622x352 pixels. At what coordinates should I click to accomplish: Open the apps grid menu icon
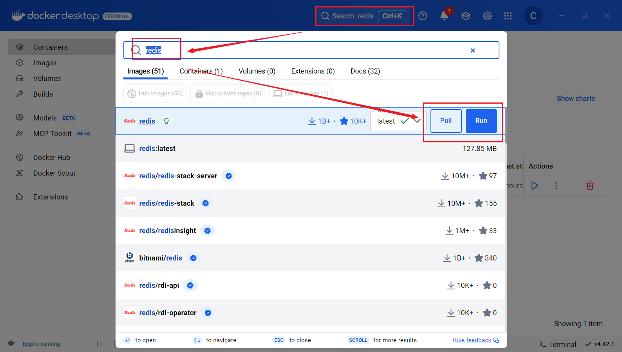(x=508, y=16)
